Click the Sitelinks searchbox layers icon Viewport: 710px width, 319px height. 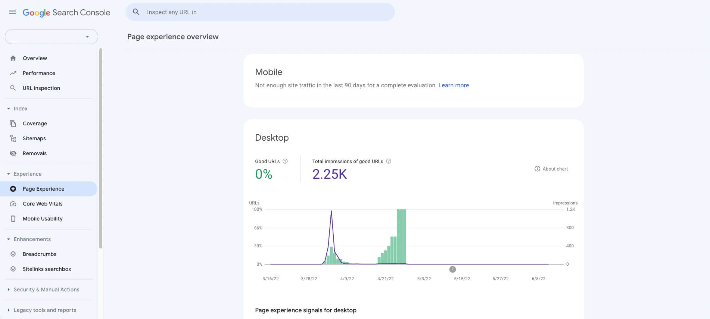click(x=13, y=269)
